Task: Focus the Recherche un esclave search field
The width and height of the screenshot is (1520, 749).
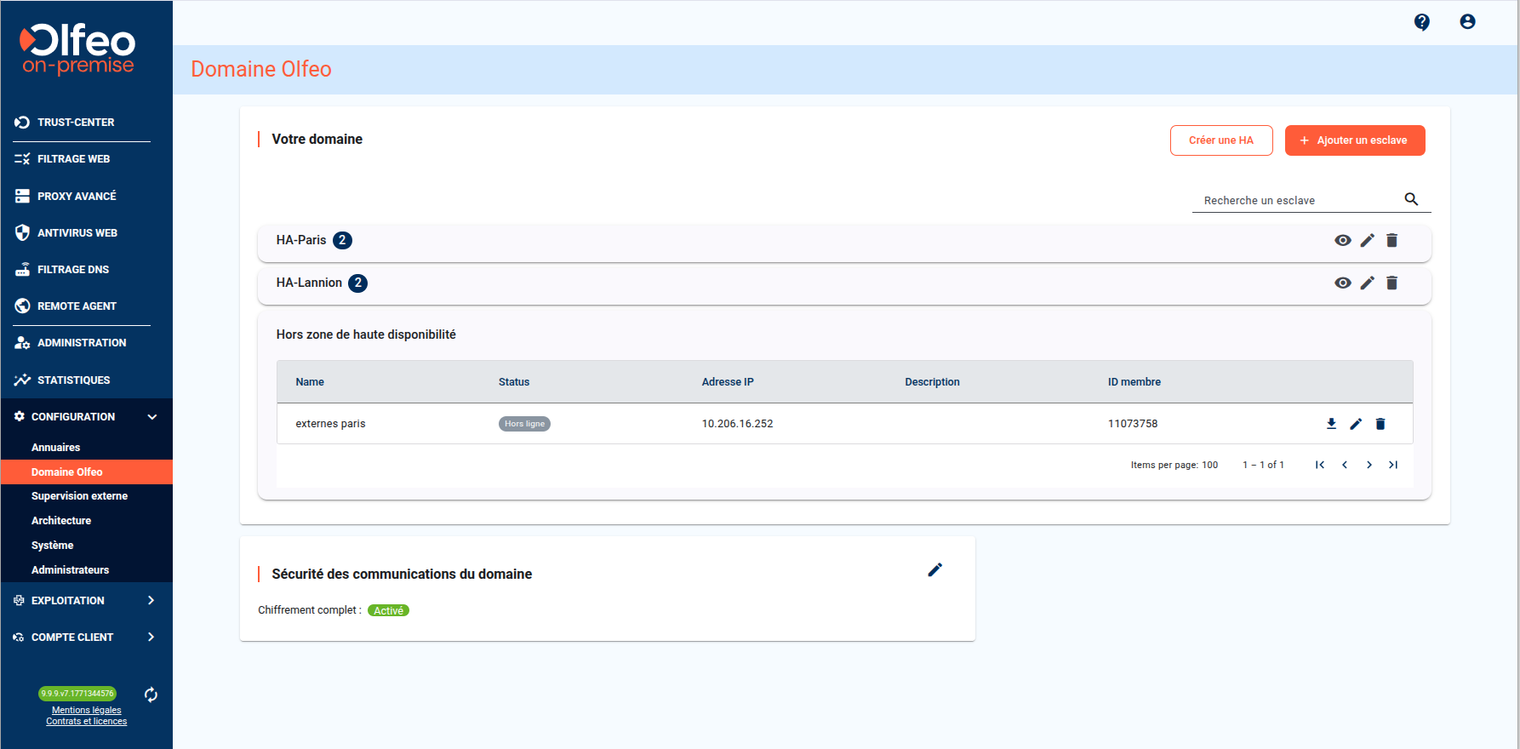Action: [1294, 201]
